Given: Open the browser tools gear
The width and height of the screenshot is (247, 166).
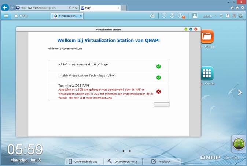Looking at the screenshot, I should pos(243,8).
